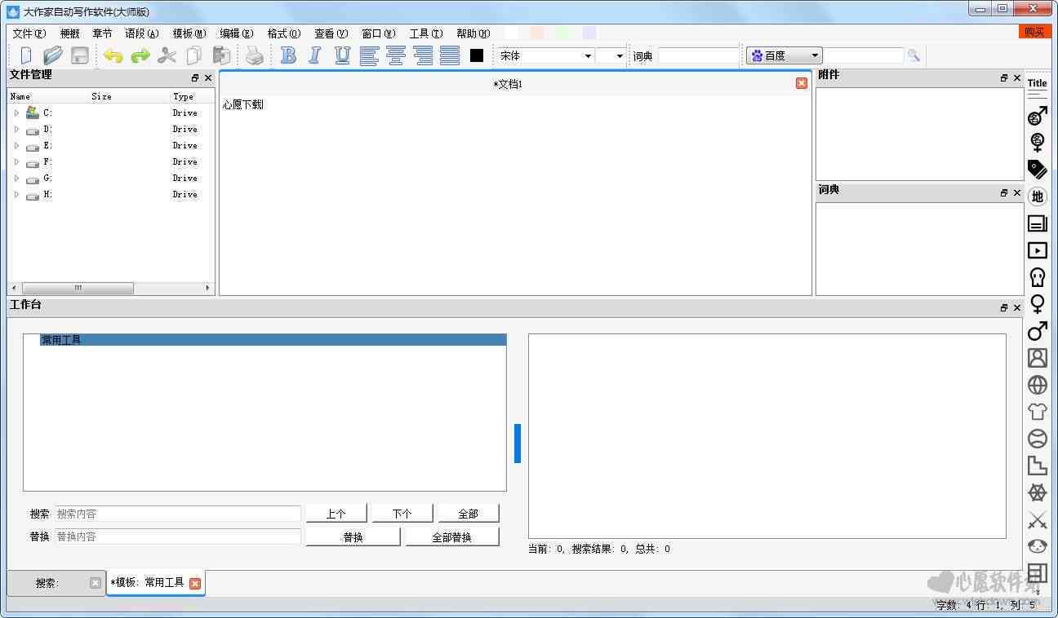Click the orange 购买 button
Image resolution: width=1058 pixels, height=618 pixels.
[x=1035, y=32]
